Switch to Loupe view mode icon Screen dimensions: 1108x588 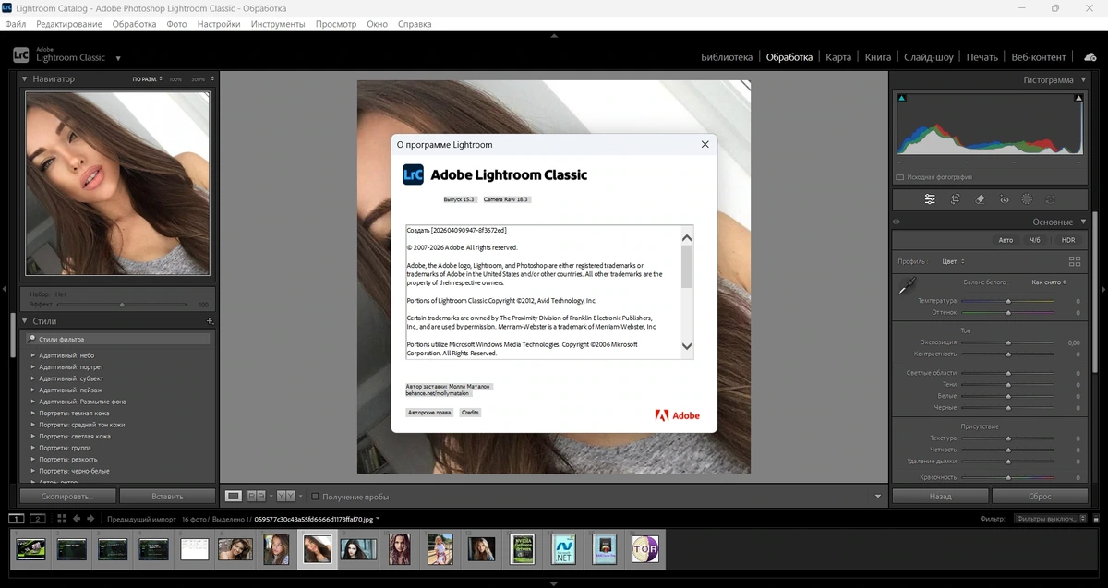pos(234,497)
